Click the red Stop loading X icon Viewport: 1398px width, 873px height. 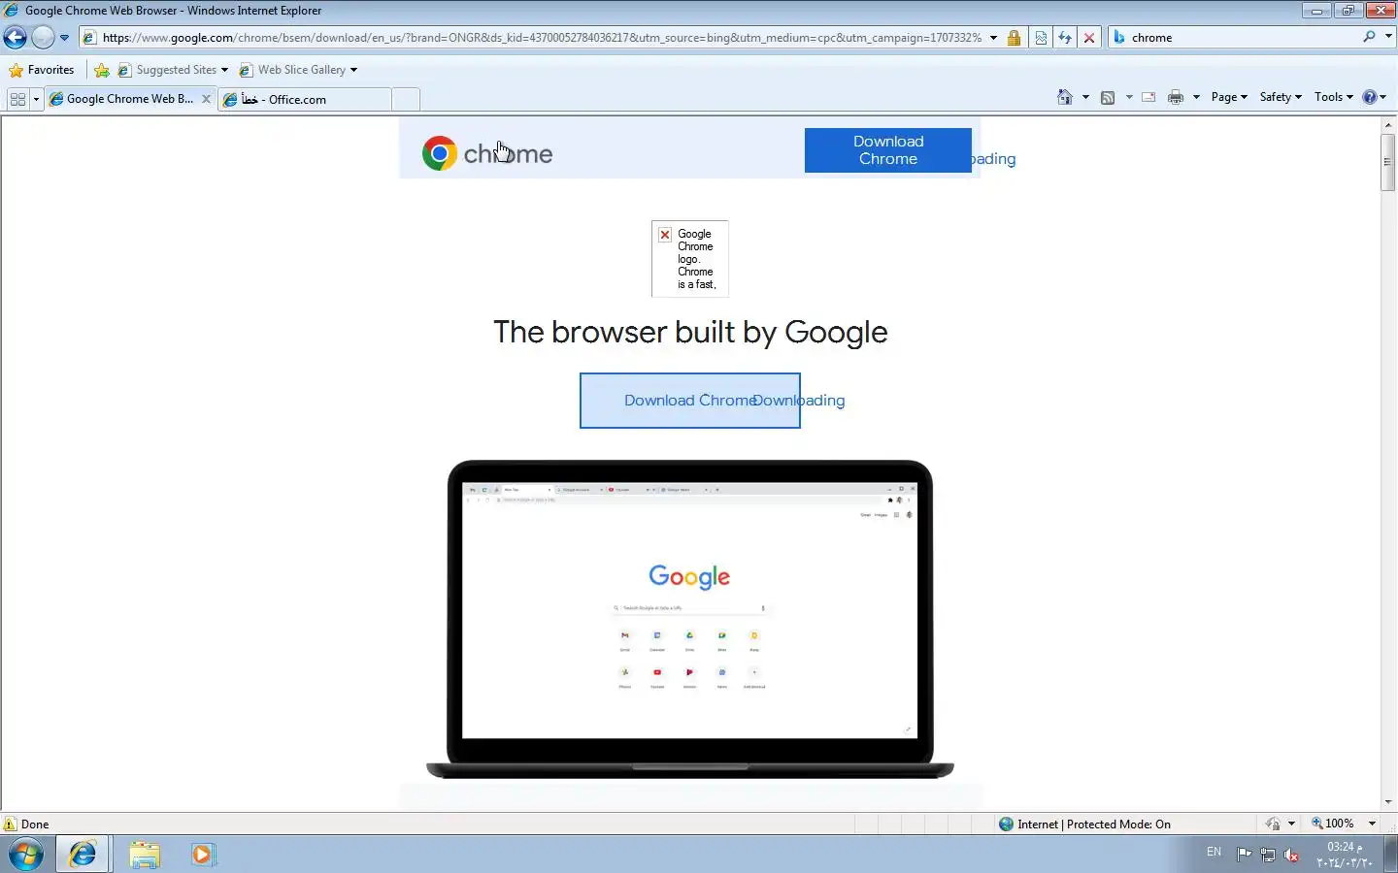(1089, 38)
